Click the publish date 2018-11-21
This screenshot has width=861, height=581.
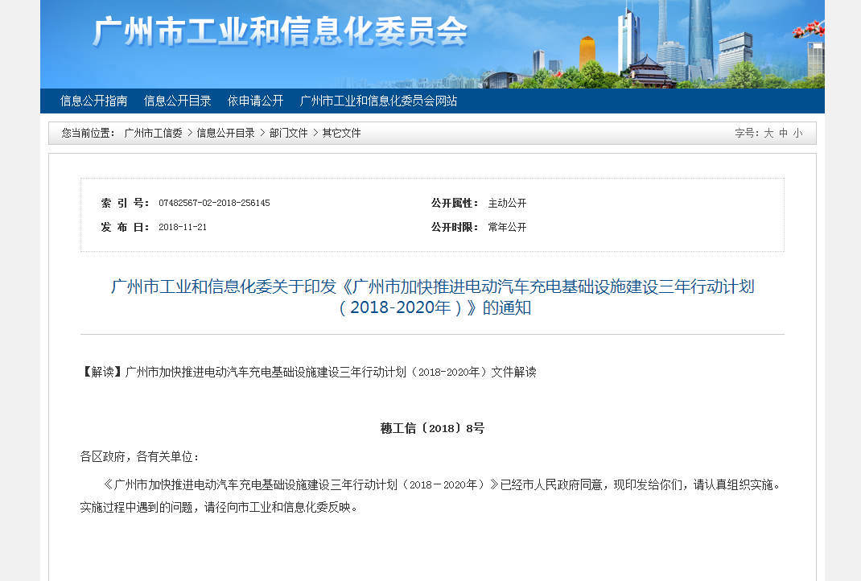pos(183,227)
